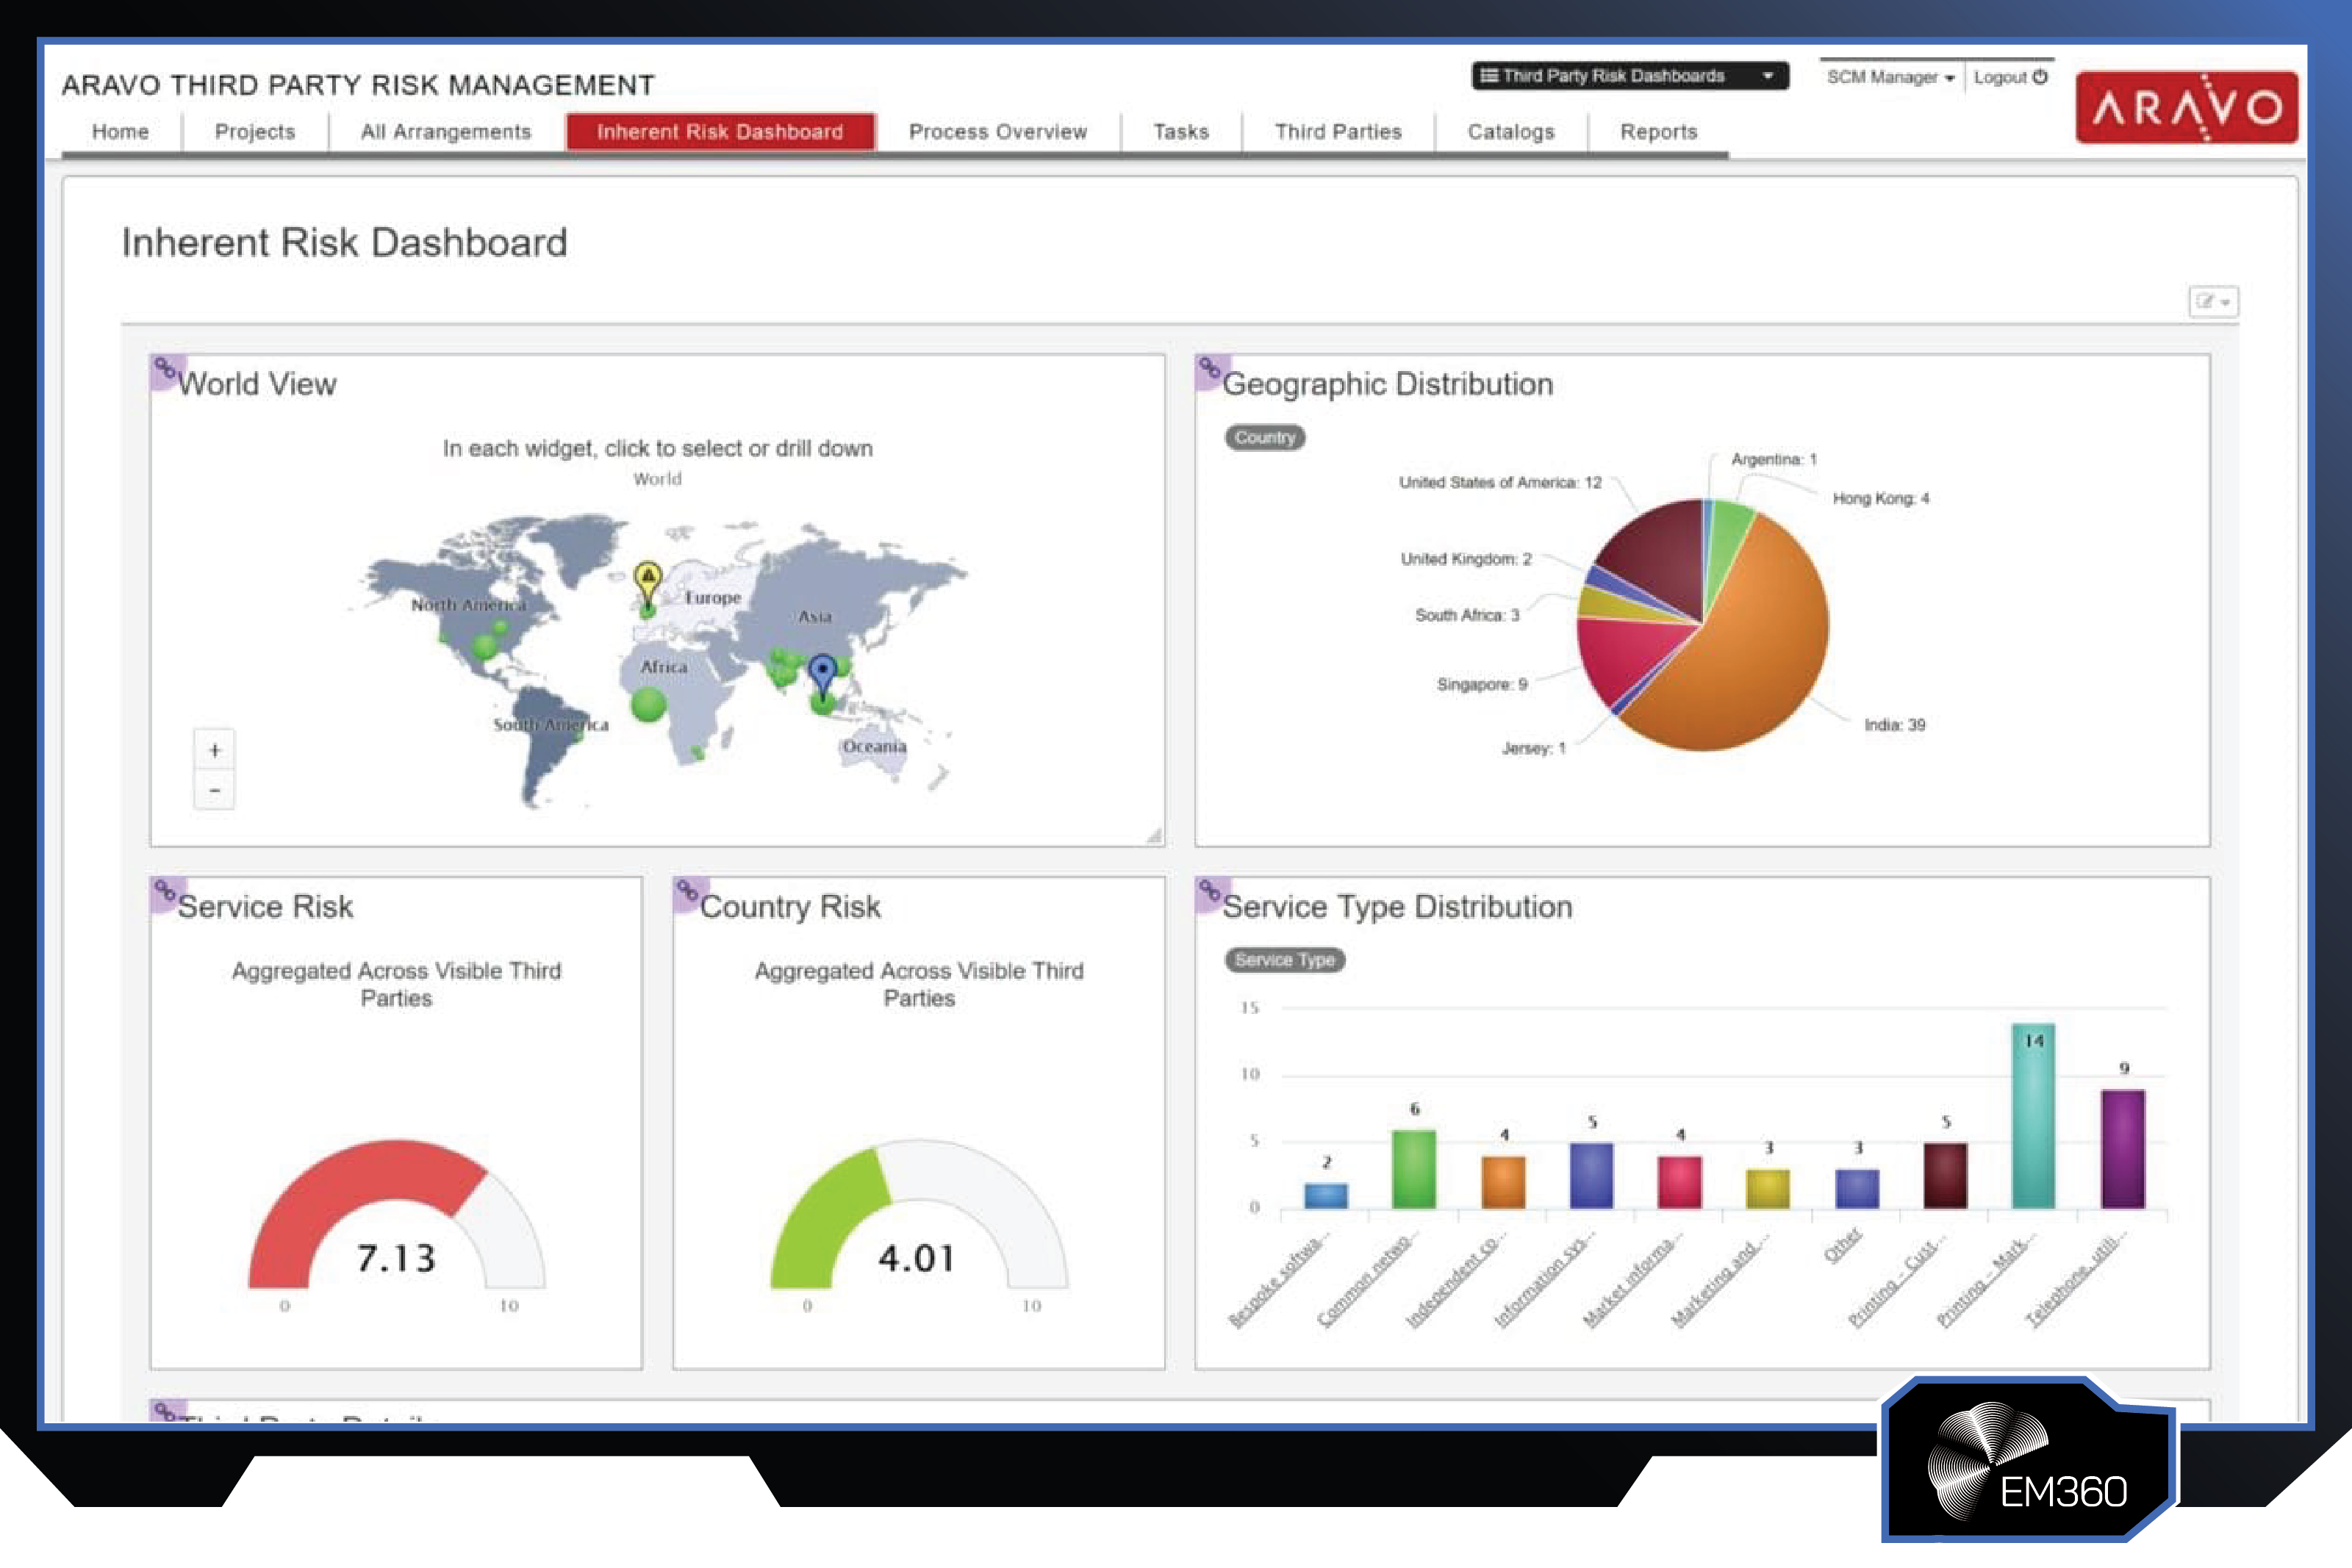Select Oceania on the world map
This screenshot has width=2352, height=1568.
click(x=874, y=747)
